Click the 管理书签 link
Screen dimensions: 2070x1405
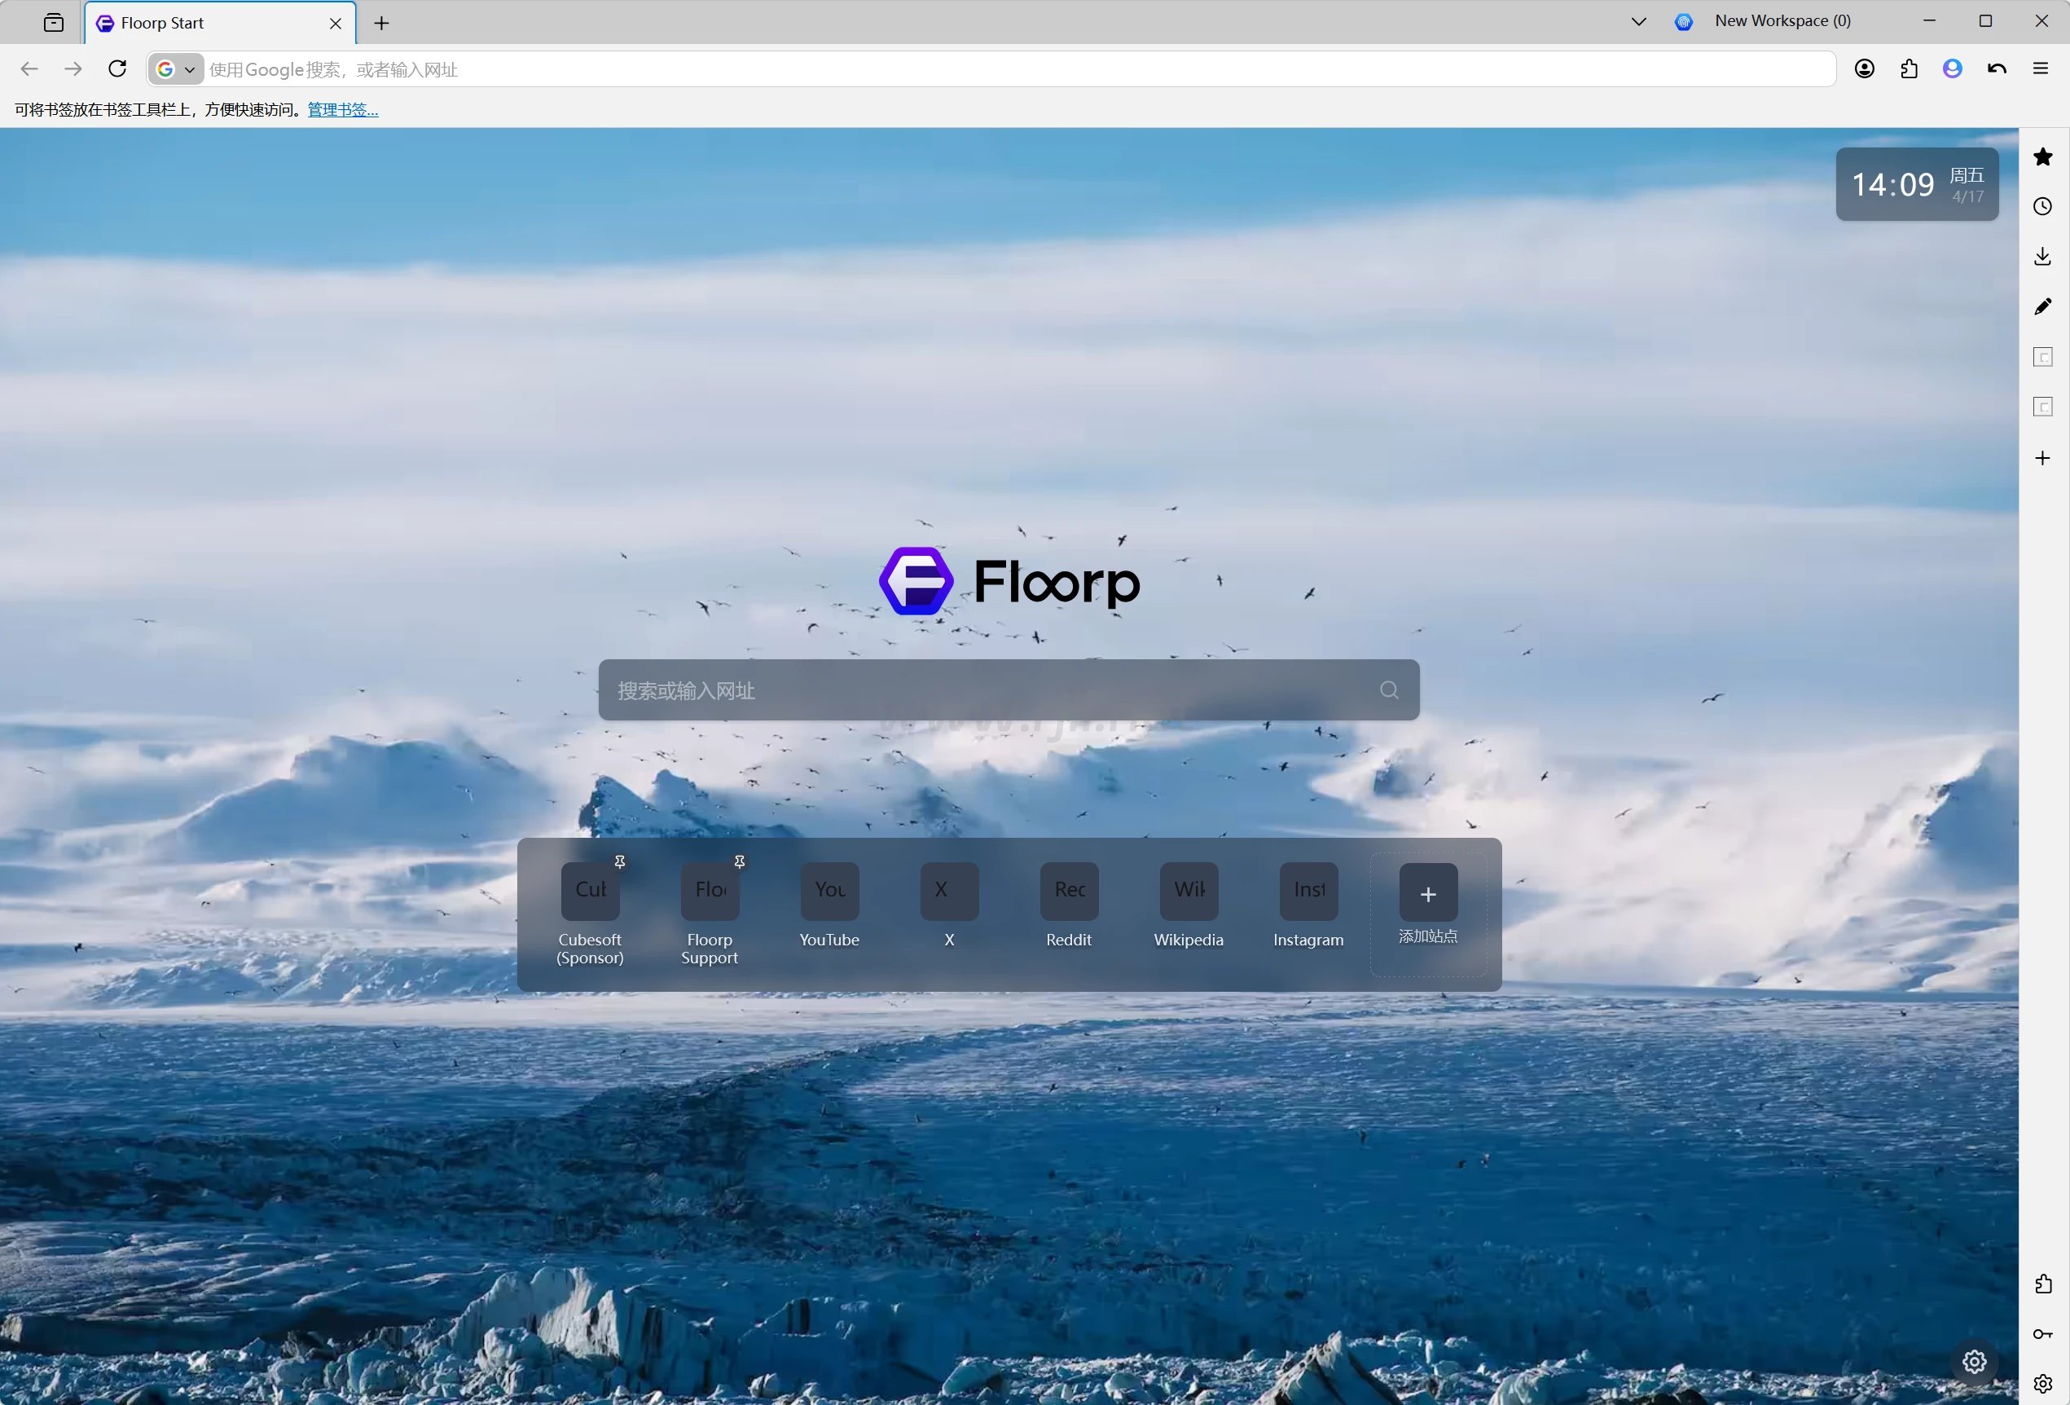(343, 109)
